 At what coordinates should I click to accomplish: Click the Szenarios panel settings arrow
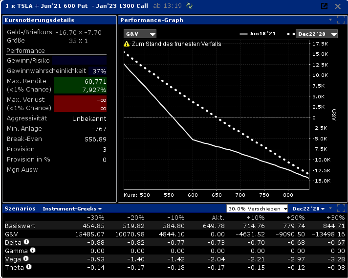(330, 208)
